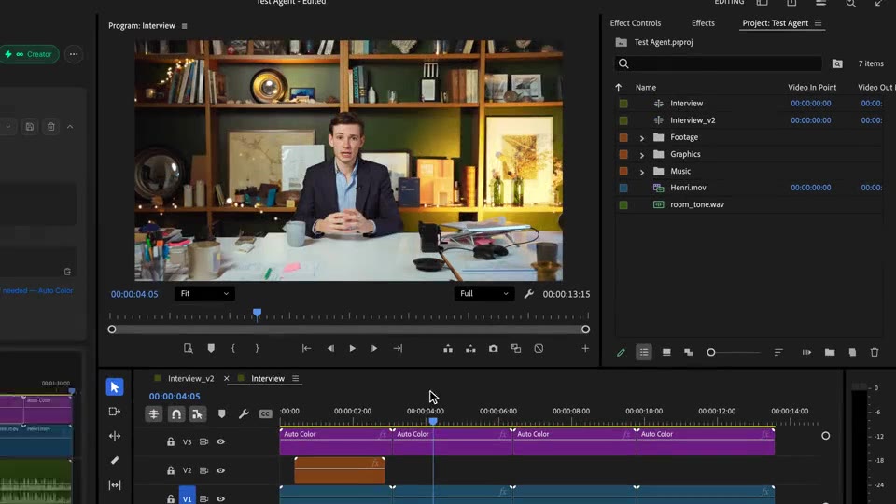Mark Out with the right brace button
This screenshot has height=504, width=896.
(x=258, y=348)
